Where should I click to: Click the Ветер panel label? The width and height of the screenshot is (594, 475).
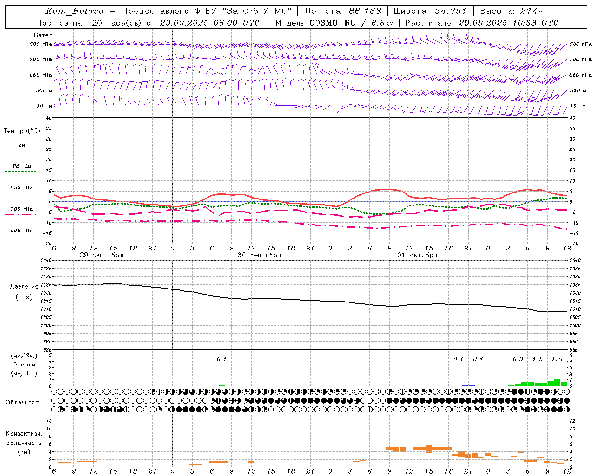pyautogui.click(x=43, y=35)
